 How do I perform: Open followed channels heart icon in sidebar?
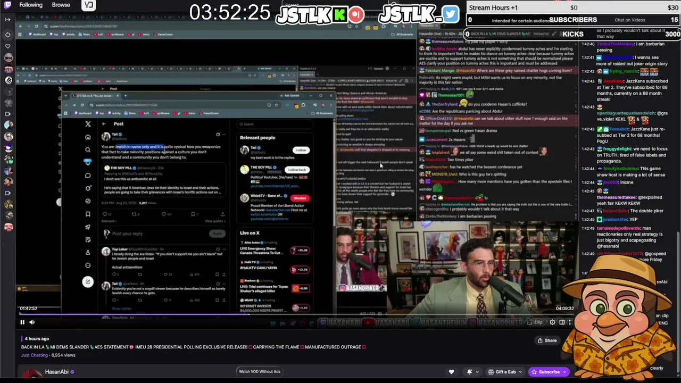tap(7, 46)
